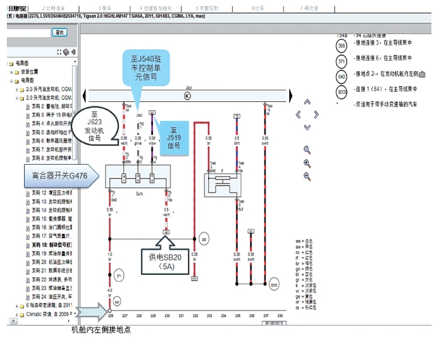
Task: Expand the 安装位置 folder
Action: point(11,72)
